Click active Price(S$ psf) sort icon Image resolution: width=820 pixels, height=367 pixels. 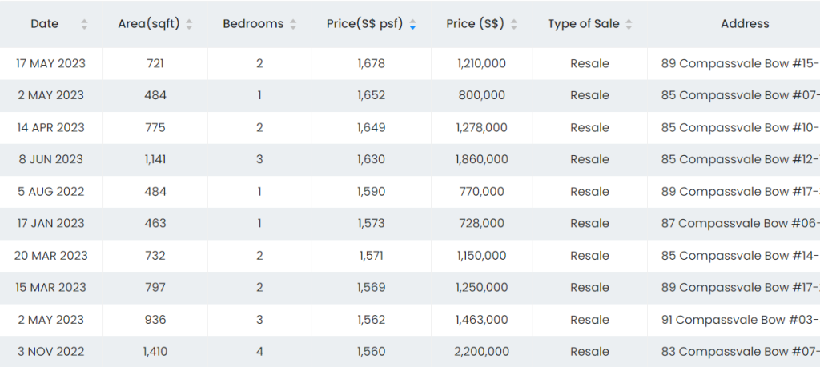pyautogui.click(x=412, y=25)
